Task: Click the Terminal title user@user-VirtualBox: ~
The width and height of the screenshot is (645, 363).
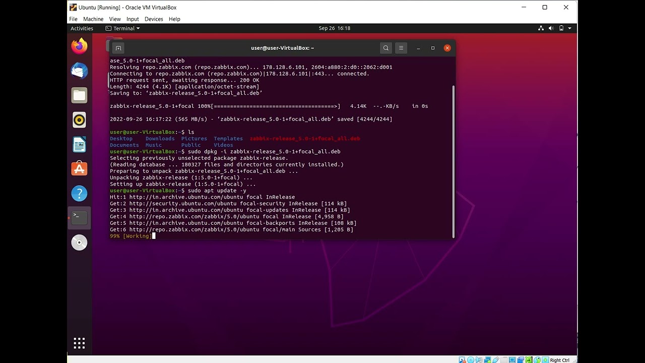Action: (283, 48)
